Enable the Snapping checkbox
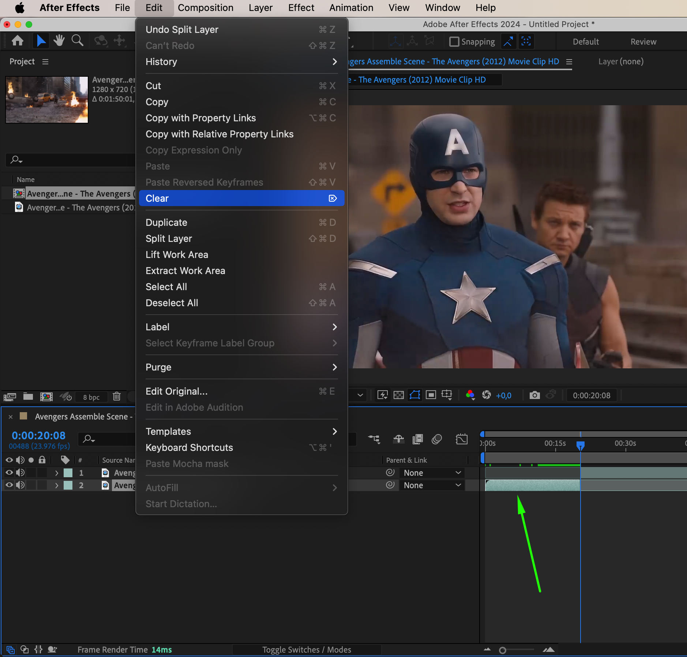 (454, 42)
